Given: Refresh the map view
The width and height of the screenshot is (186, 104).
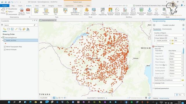Looking at the screenshot, I should 149,98.
